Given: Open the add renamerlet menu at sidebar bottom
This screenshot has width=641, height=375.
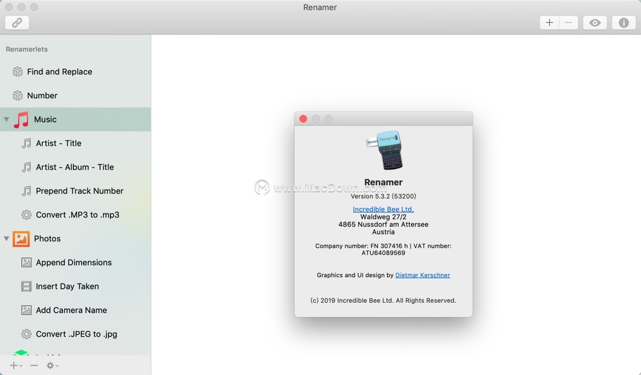Looking at the screenshot, I should (16, 366).
